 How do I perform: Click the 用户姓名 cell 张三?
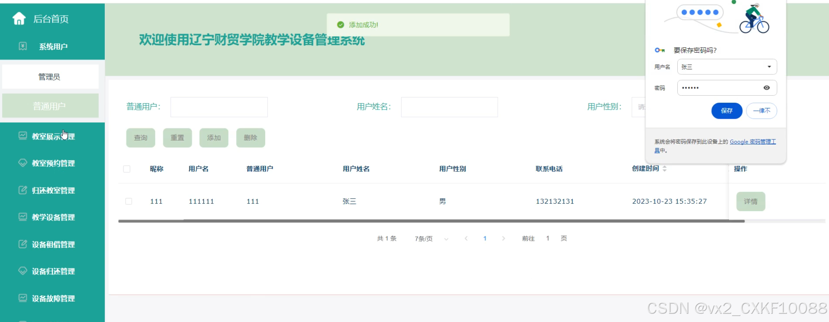350,201
